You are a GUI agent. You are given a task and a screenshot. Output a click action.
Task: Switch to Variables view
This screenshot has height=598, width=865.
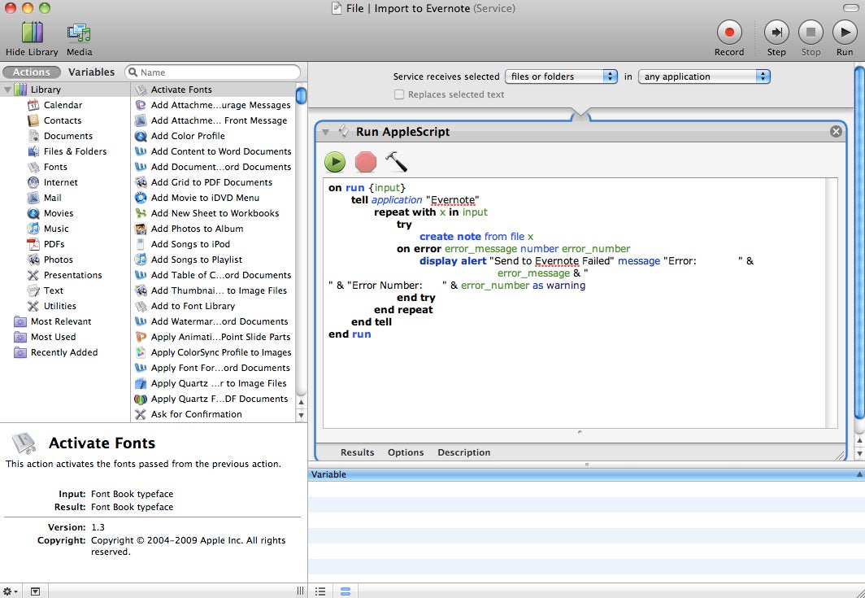(91, 72)
